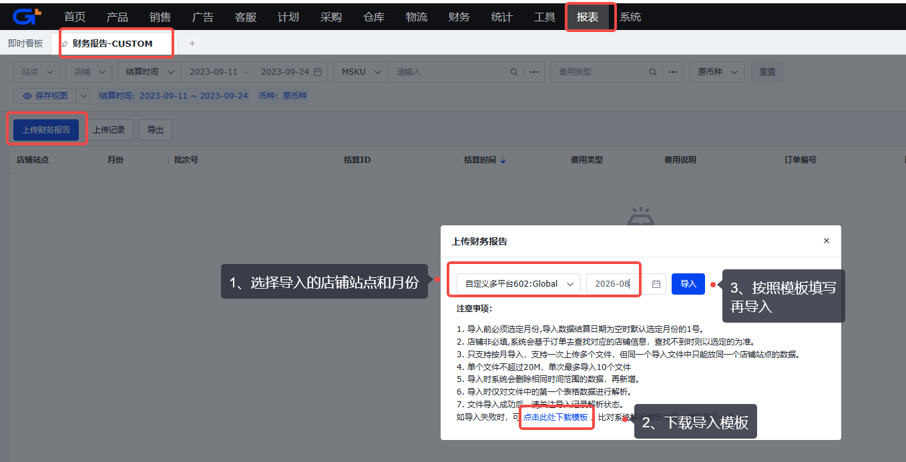The height and width of the screenshot is (462, 906).
Task: Expand 自定义多平台602:Global store dropdown
Action: [x=519, y=284]
